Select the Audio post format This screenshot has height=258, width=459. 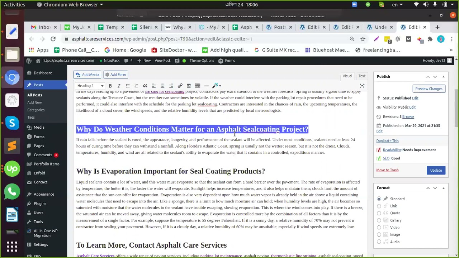click(x=379, y=242)
